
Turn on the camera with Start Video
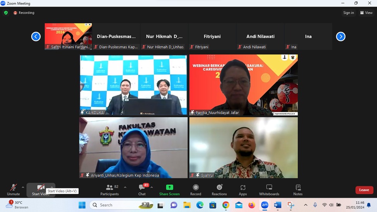41,189
